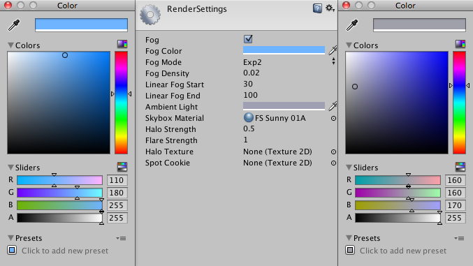Click eyedropper next to Fog Color
Viewport: 473px width, 266px height.
[x=333, y=50]
